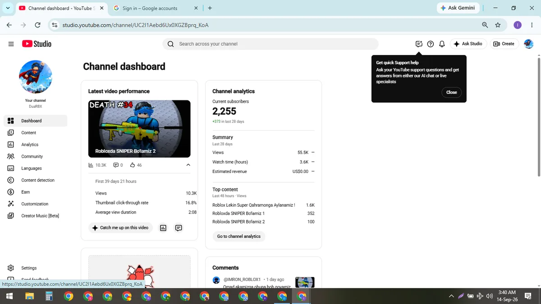Open Calculator from the taskbar
541x304 pixels.
coord(49,296)
